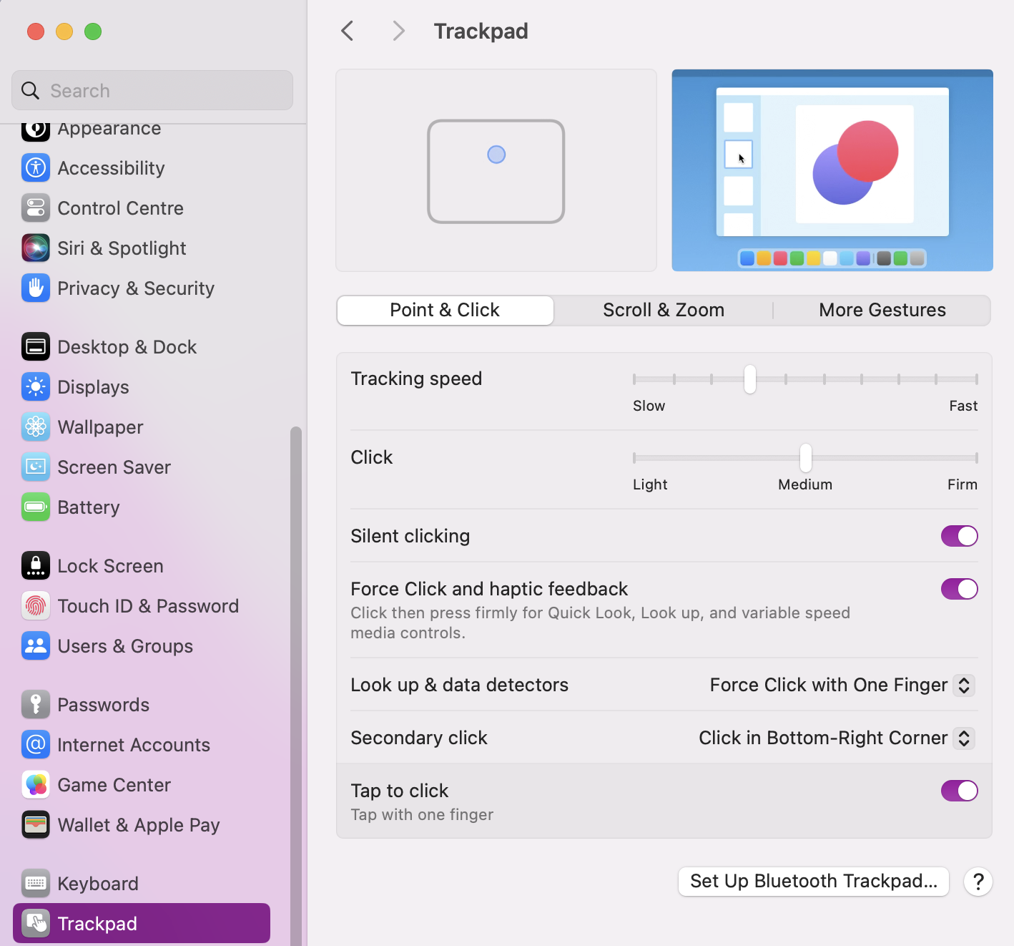Change the Secondary click option
1014x946 pixels.
(x=963, y=738)
